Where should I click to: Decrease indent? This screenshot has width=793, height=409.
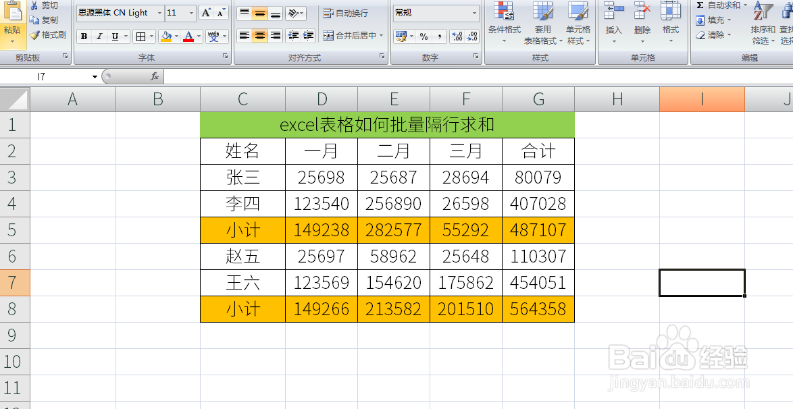coord(293,35)
